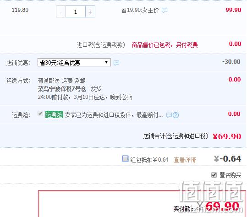Toggle the 运费险 checkbox
The width and height of the screenshot is (247, 217).
tap(40, 113)
